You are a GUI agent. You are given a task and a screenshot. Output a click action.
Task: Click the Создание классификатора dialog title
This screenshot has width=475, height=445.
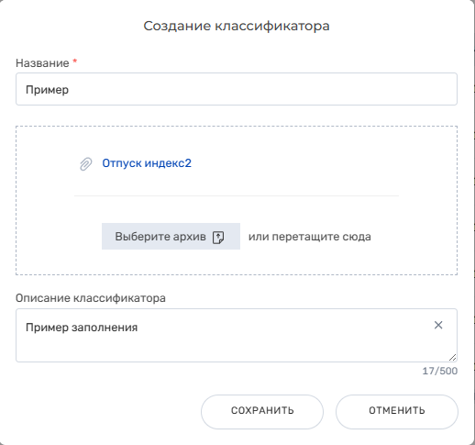coord(237,26)
